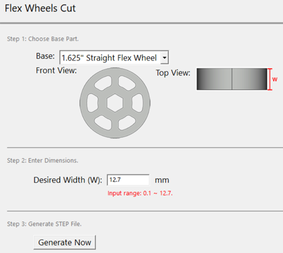This screenshot has width=283, height=253.
Task: Click the Flex Wheels Cut title
Action: (40, 9)
